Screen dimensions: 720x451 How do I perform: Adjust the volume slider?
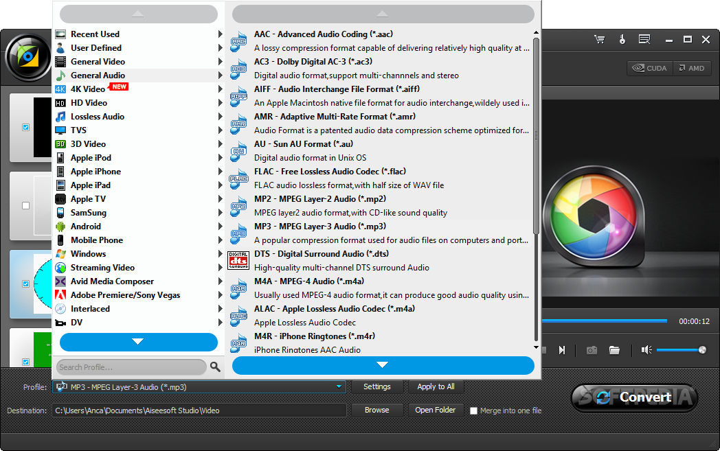click(x=681, y=350)
